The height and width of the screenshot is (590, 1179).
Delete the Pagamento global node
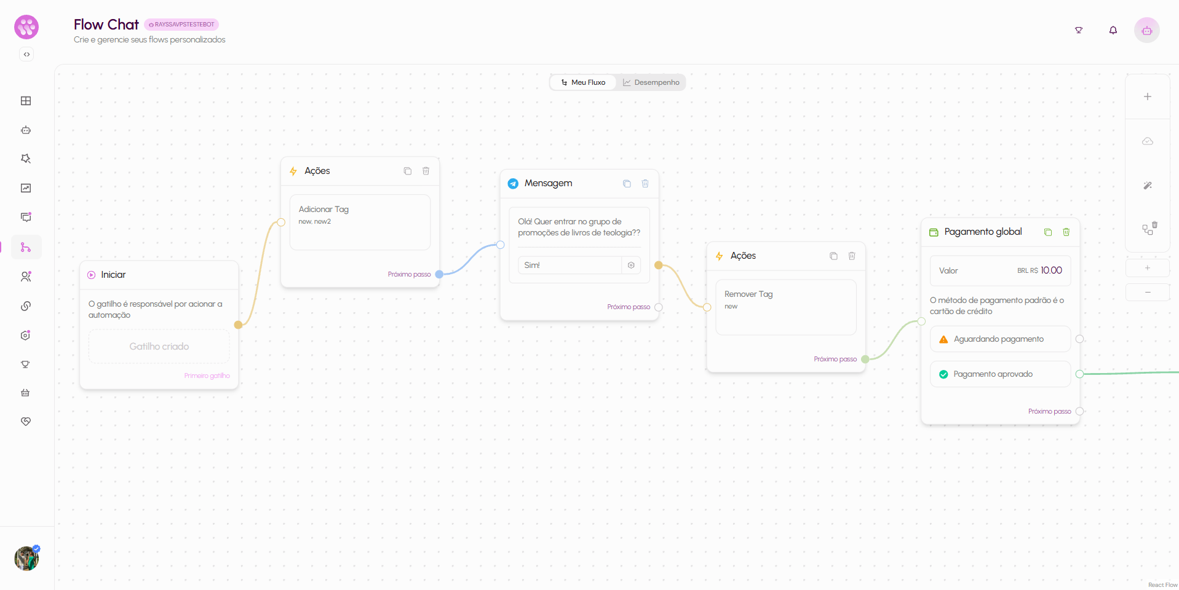(1066, 232)
